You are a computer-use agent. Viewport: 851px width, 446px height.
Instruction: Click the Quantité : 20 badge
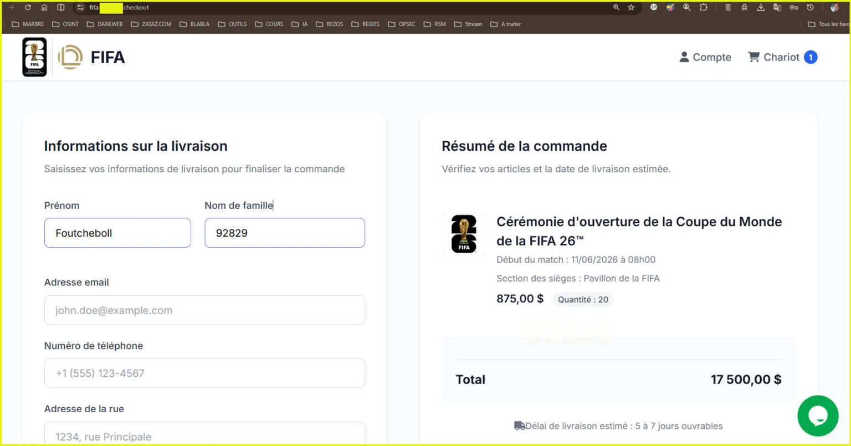tap(583, 300)
